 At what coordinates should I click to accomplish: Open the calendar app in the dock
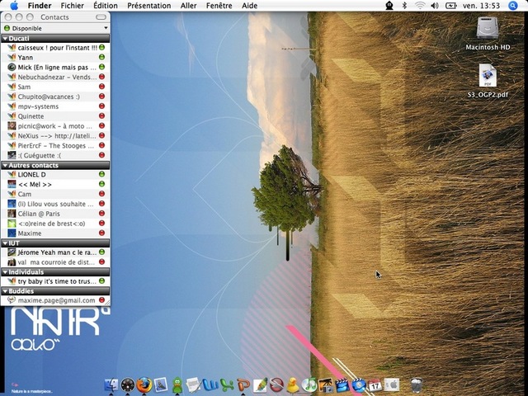pyautogui.click(x=375, y=384)
